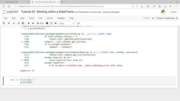Click the pencil edit mode icon
Image resolution: width=180 pixels, height=101 pixels.
point(153,18)
